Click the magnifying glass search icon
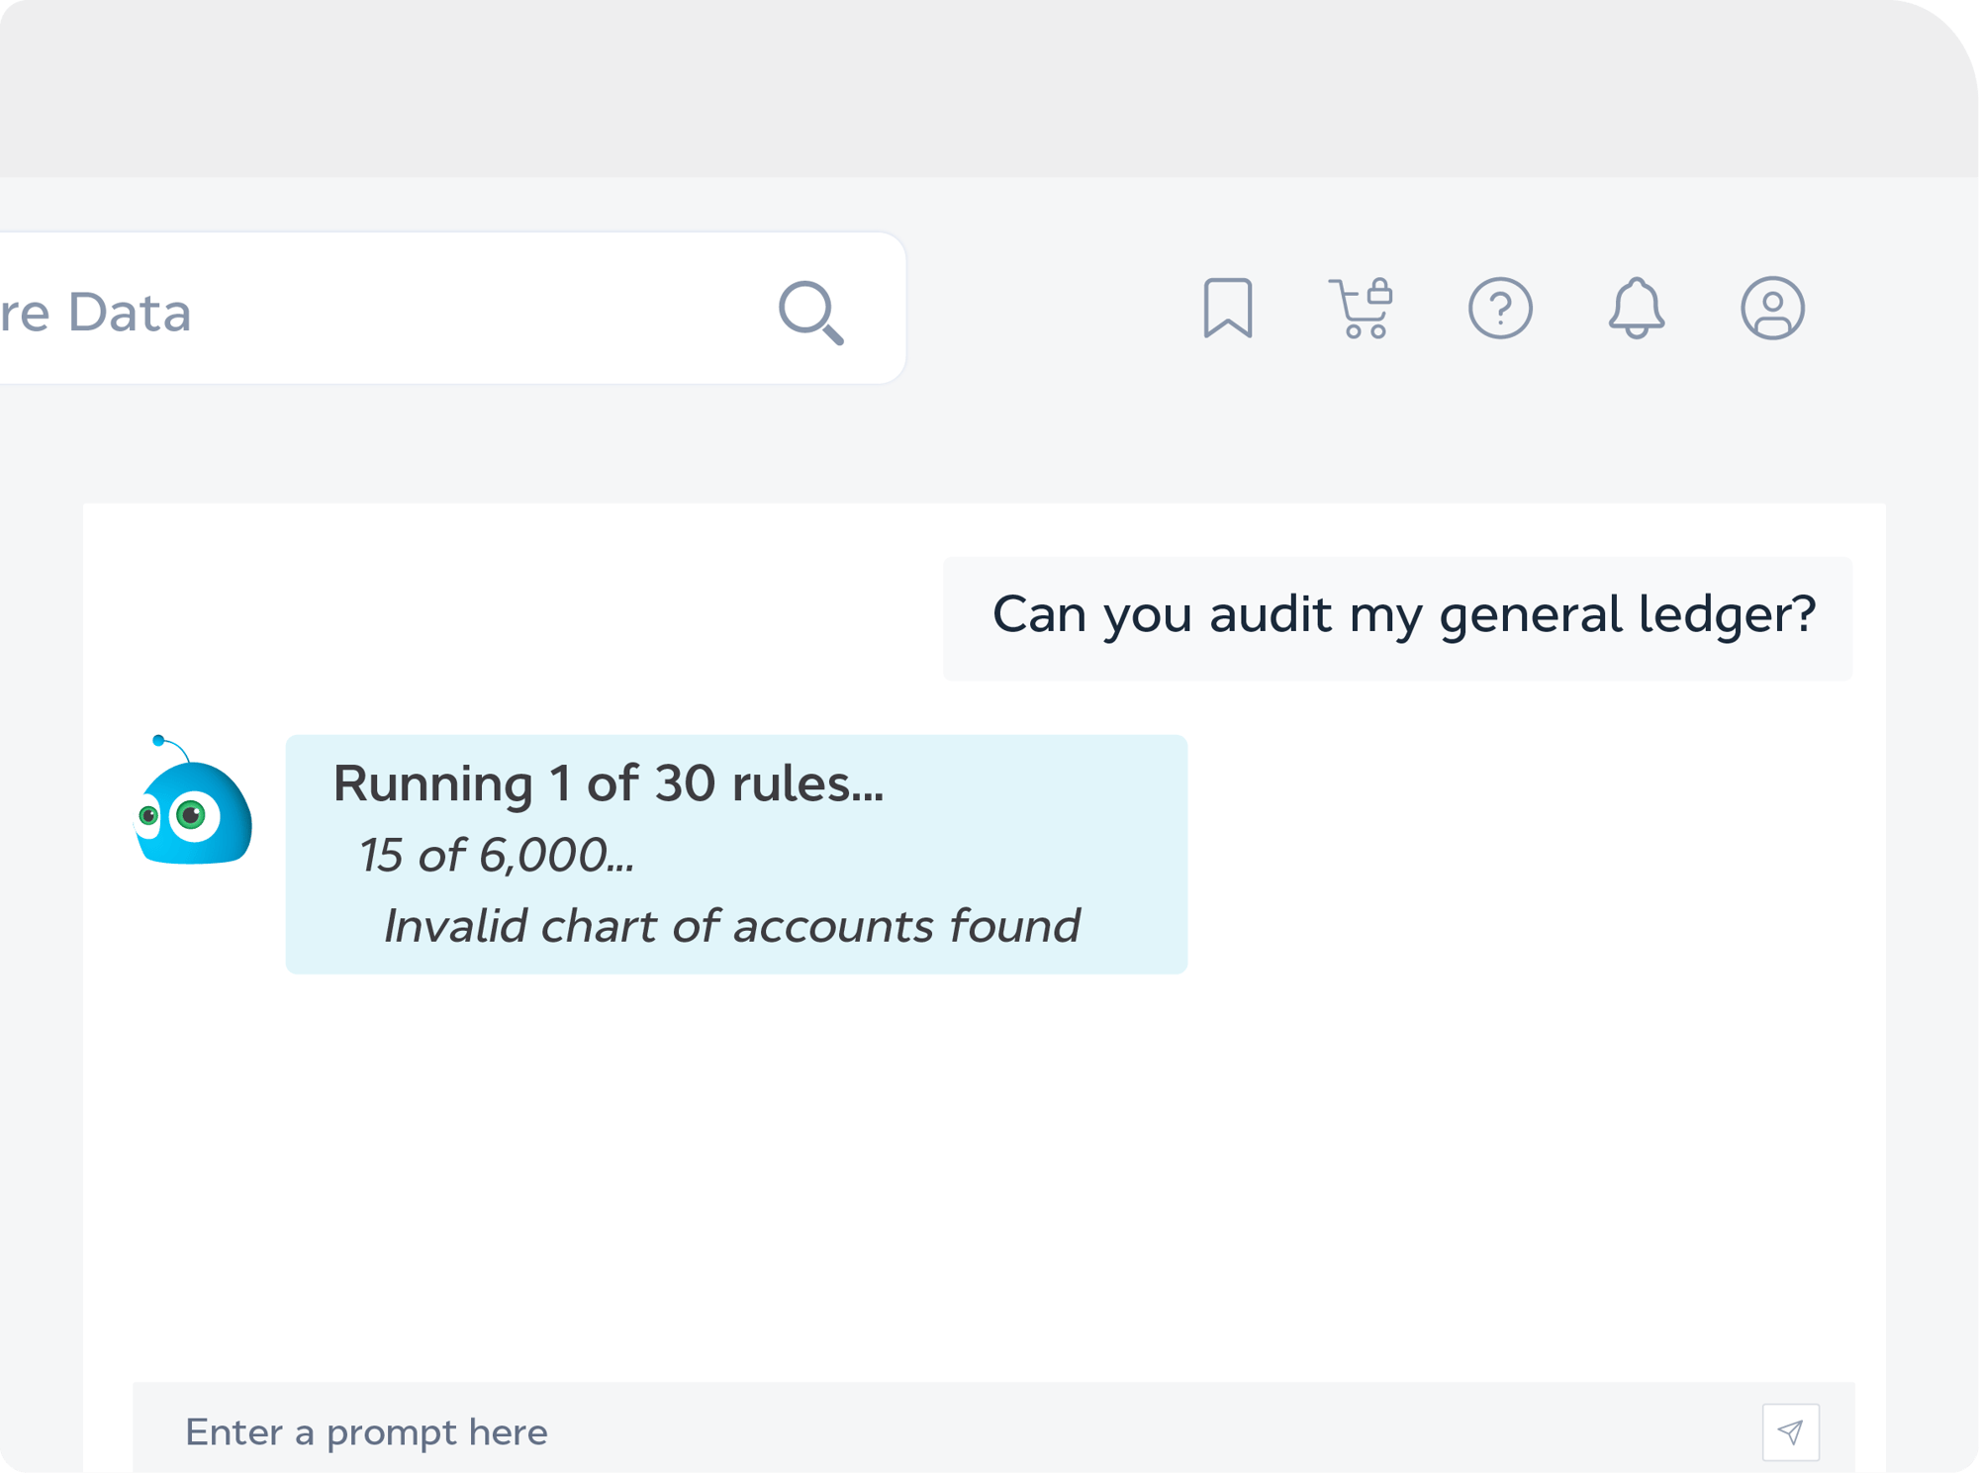The height and width of the screenshot is (1473, 1979). pos(810,313)
